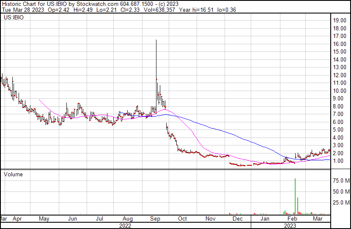The width and height of the screenshot is (351, 229).
Task: Click the 75.0 M volume axis label
Action: coord(341,181)
